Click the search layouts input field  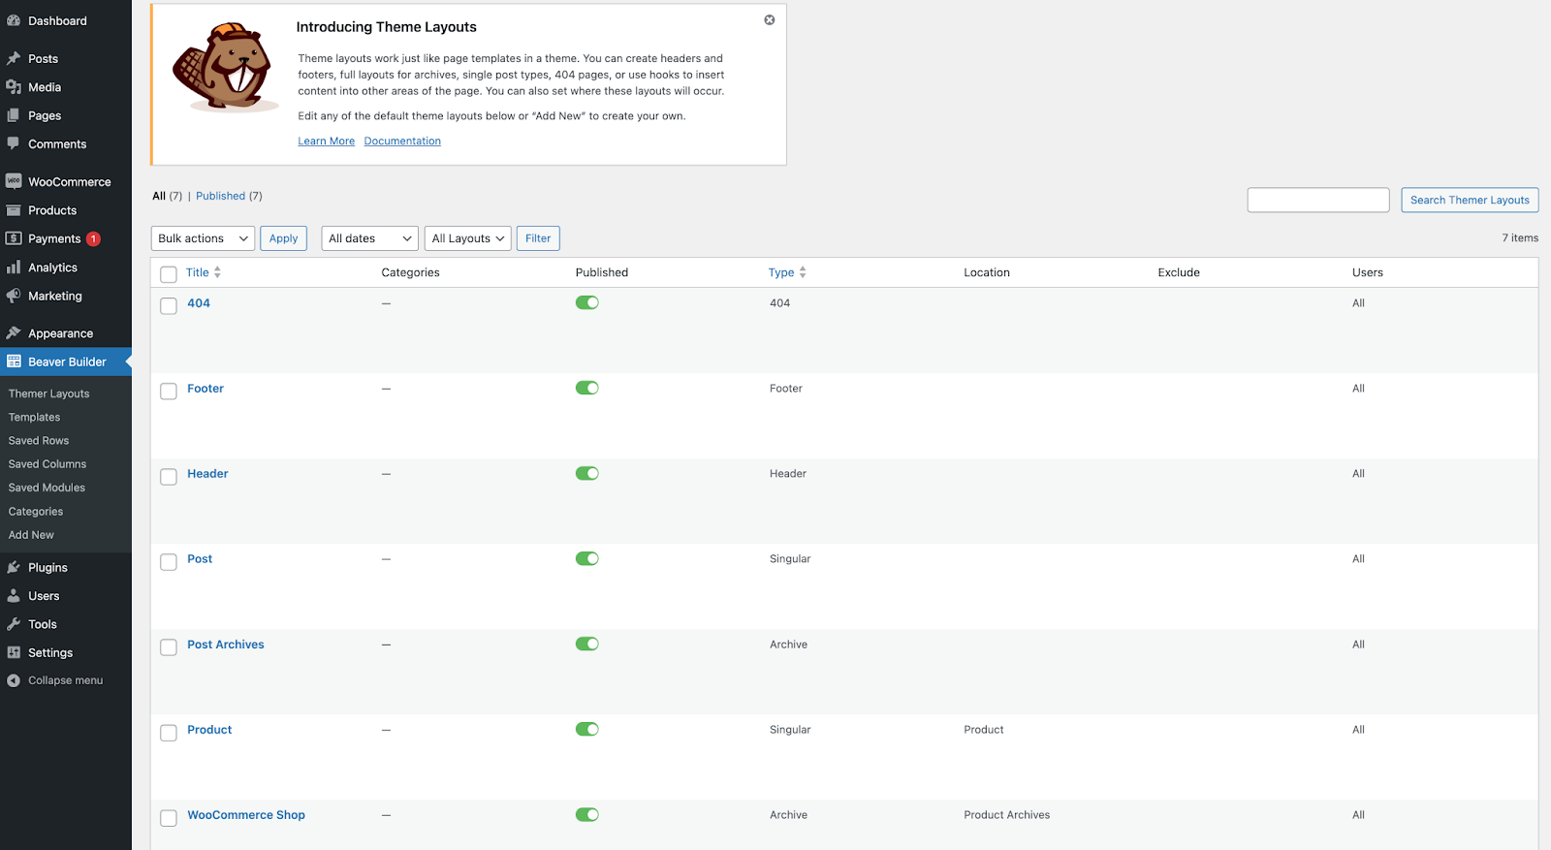[1318, 200]
